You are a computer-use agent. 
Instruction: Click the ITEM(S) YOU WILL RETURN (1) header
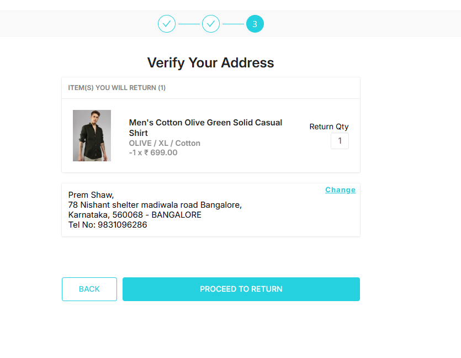pos(116,88)
